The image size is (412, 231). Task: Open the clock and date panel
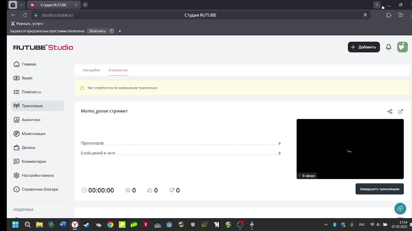(x=399, y=225)
